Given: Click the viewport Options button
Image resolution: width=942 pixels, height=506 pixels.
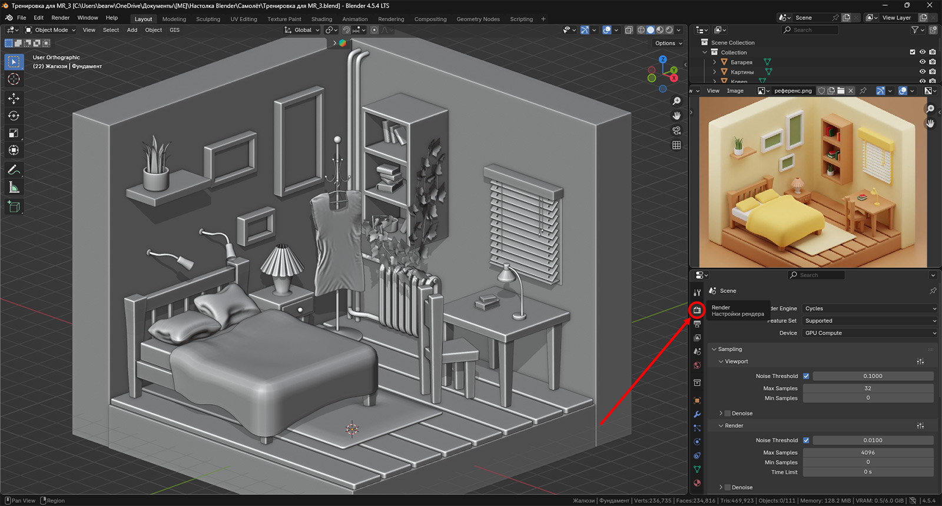Looking at the screenshot, I should coord(668,43).
